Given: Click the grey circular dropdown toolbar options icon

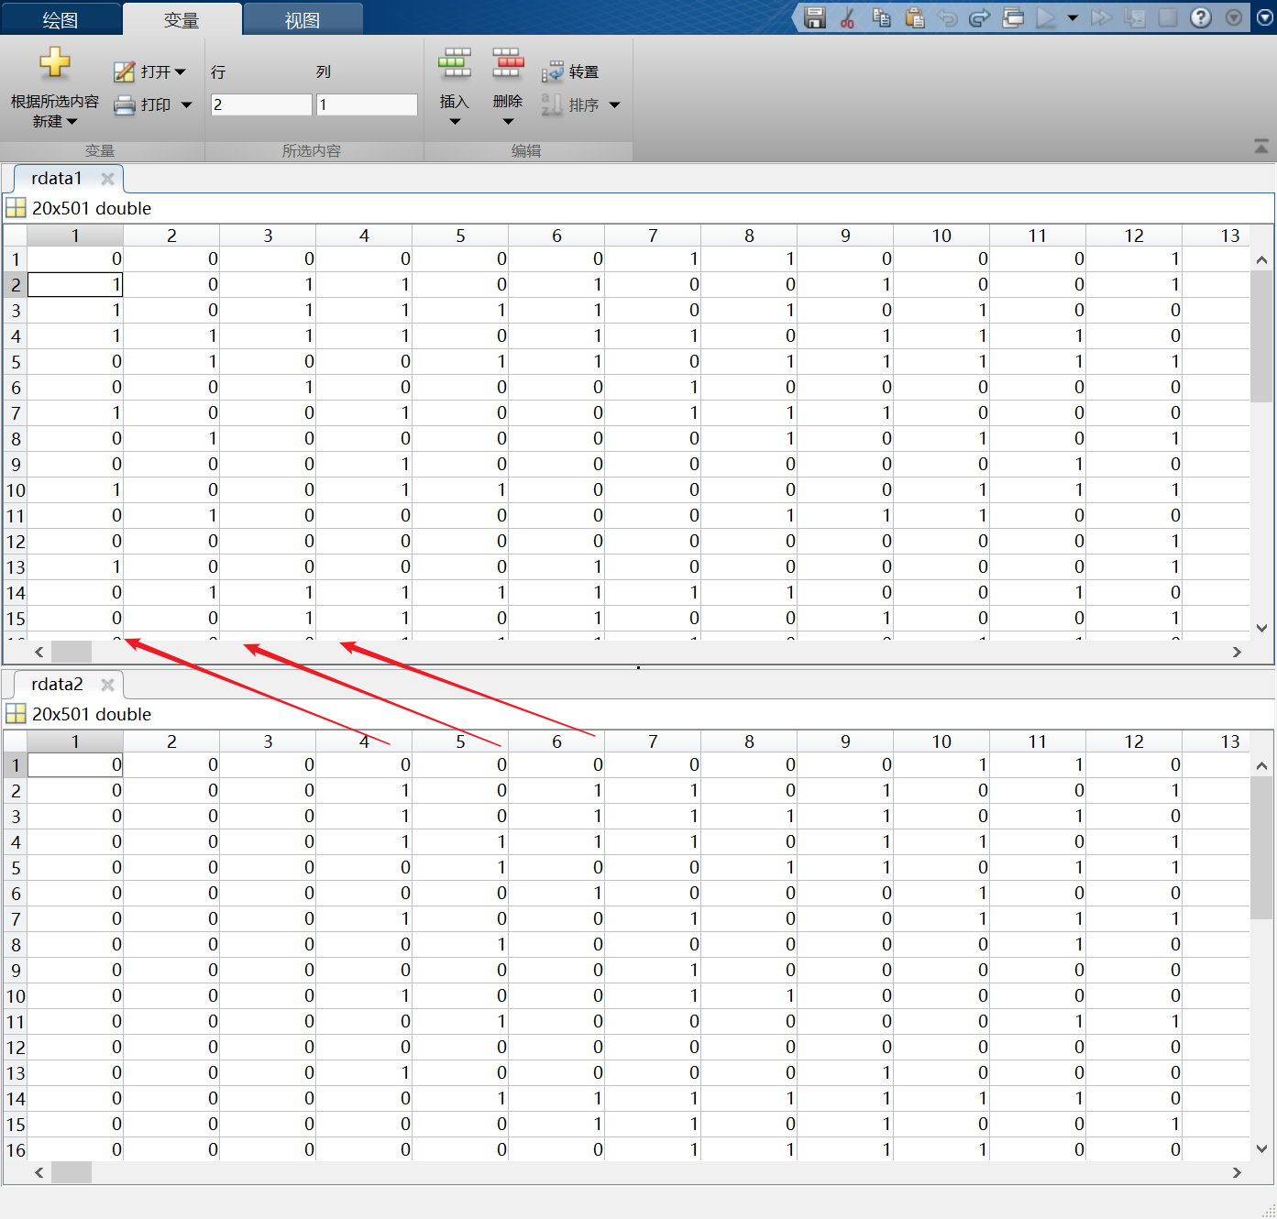Looking at the screenshot, I should (x=1234, y=17).
